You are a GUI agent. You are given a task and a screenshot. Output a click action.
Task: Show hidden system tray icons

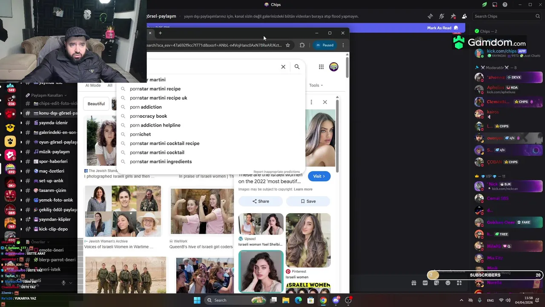(x=461, y=300)
